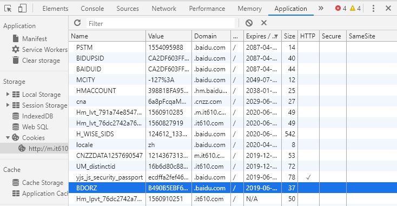The width and height of the screenshot is (397, 206).
Task: Close the DevTools panel
Action: (x=388, y=8)
